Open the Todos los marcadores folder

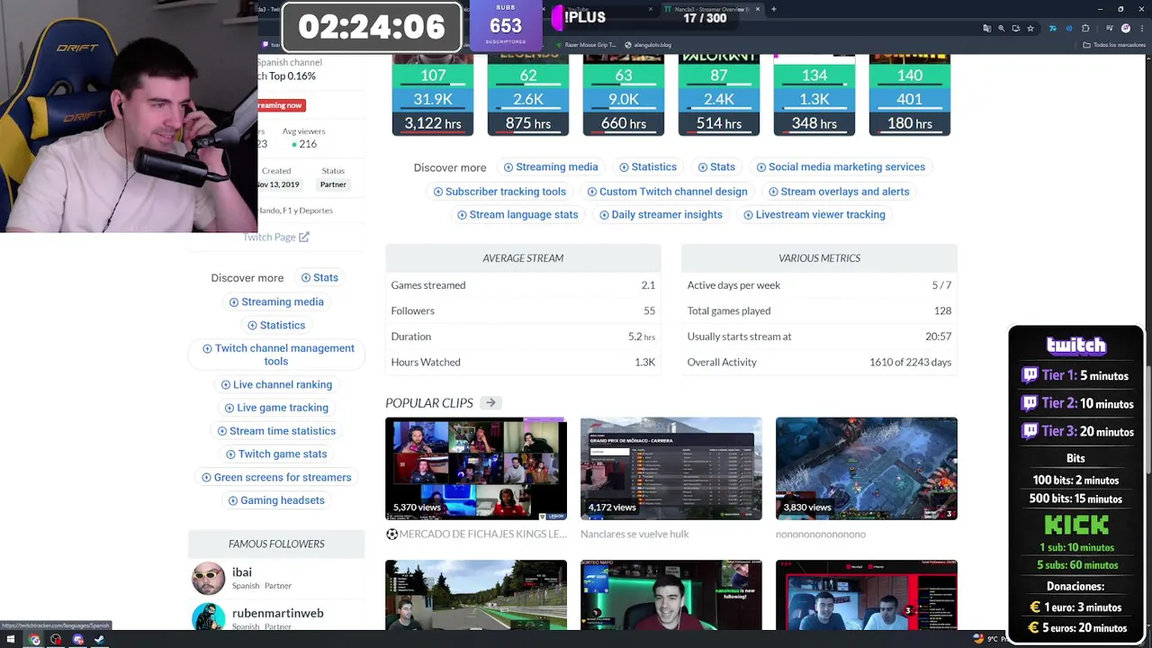point(1113,44)
